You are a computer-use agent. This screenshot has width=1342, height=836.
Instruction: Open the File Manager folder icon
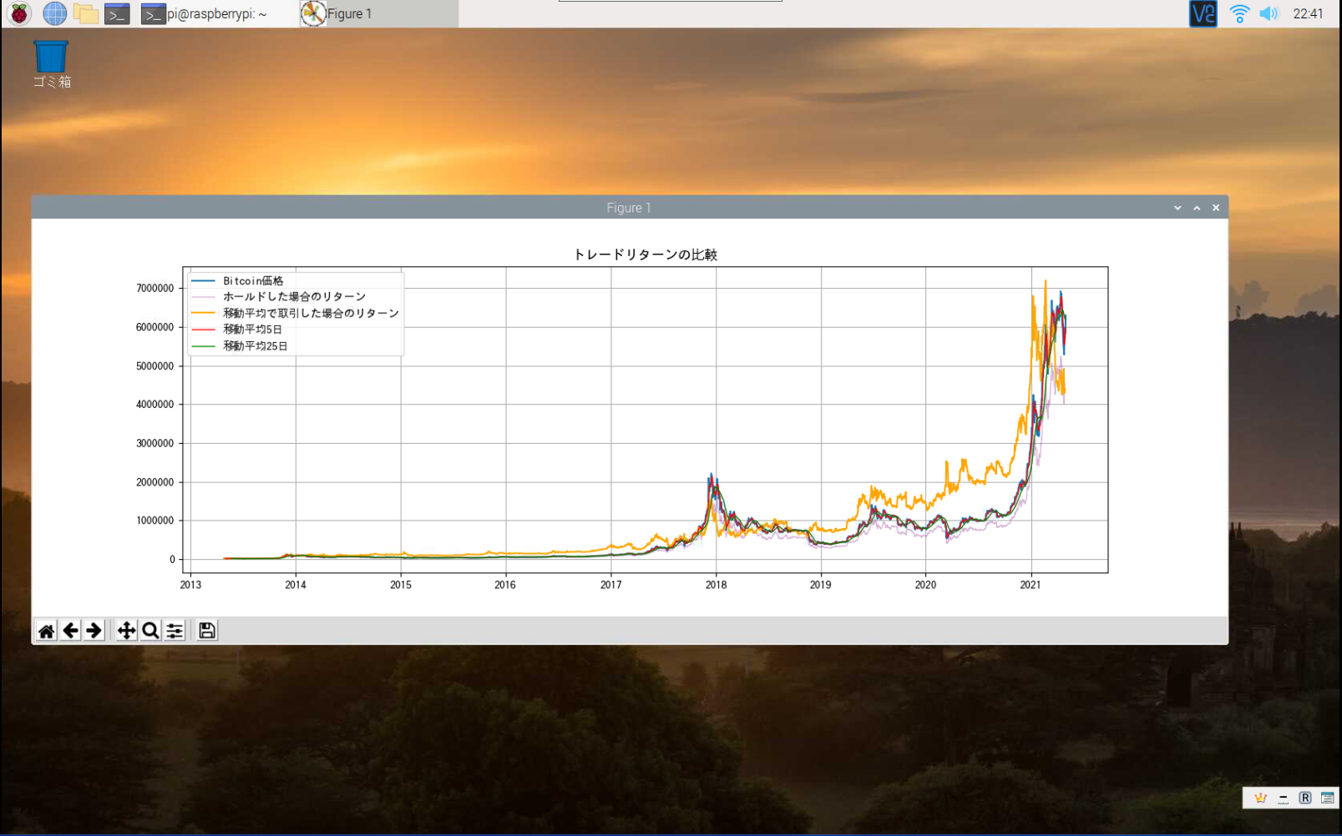click(x=85, y=13)
